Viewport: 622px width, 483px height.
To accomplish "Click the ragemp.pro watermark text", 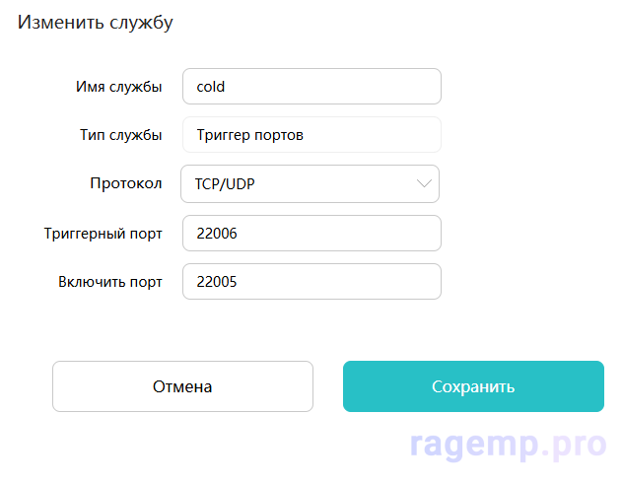I will pos(510,446).
